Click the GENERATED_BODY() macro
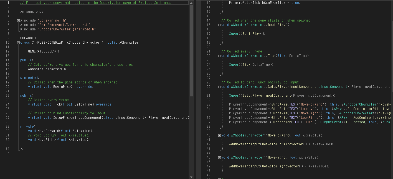This screenshot has height=179, width=393. [x=44, y=51]
